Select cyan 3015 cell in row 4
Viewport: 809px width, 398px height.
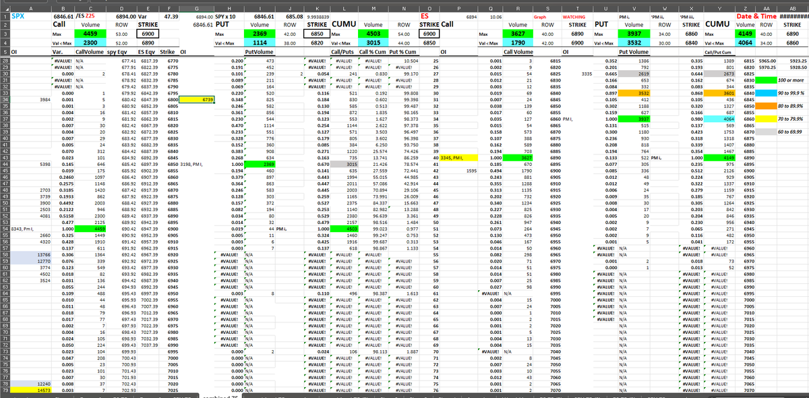(372, 42)
